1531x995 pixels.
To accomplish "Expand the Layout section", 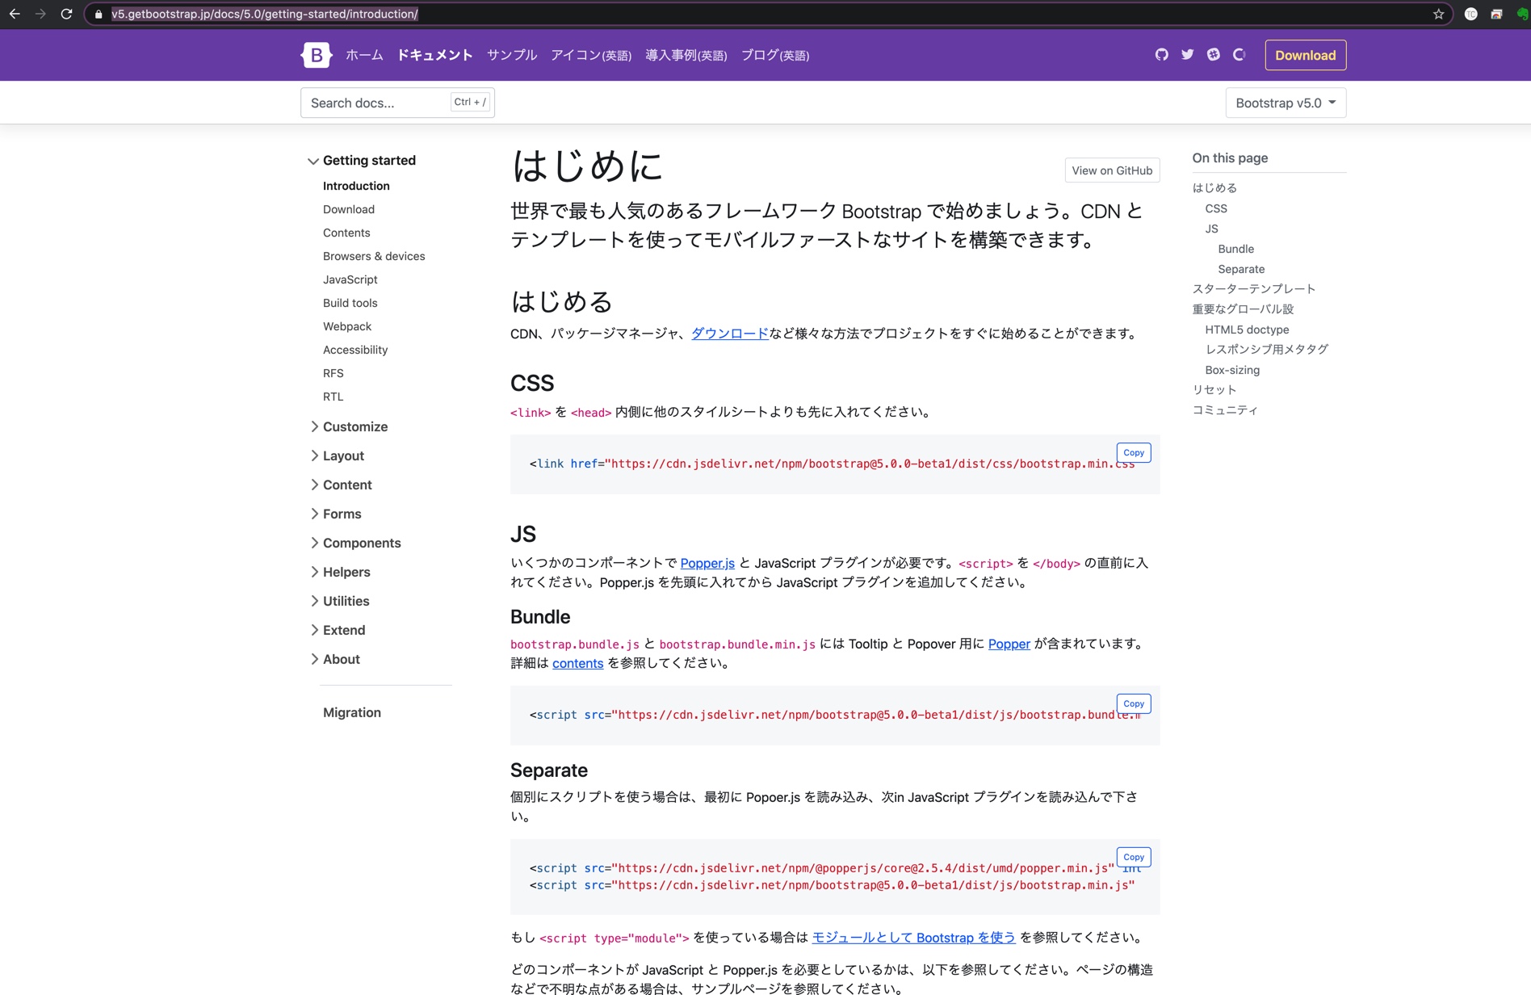I will [x=337, y=456].
